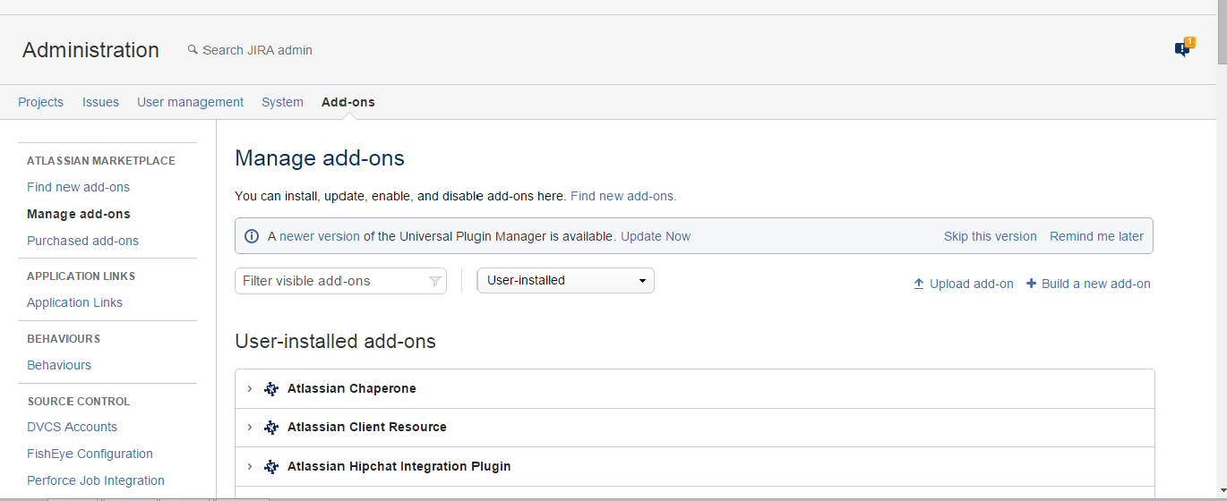Click the Atlassian Client Resource plugin icon
Image resolution: width=1227 pixels, height=501 pixels.
click(x=271, y=428)
